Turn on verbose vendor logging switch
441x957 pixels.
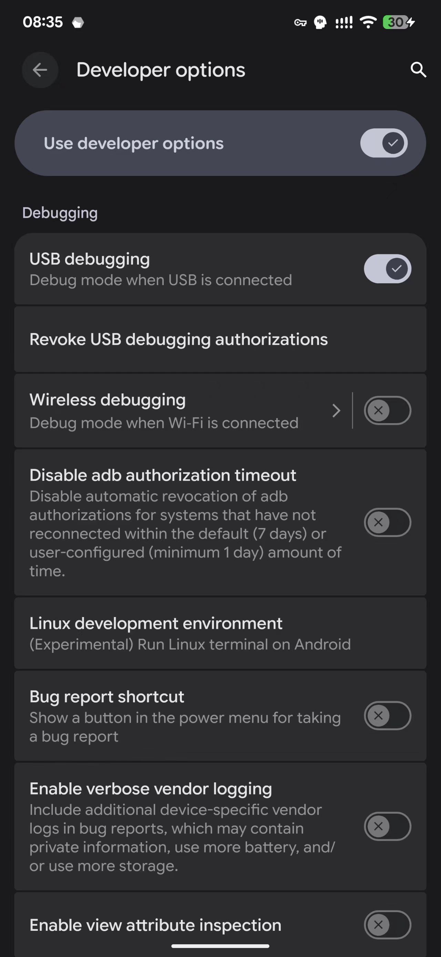click(x=387, y=826)
